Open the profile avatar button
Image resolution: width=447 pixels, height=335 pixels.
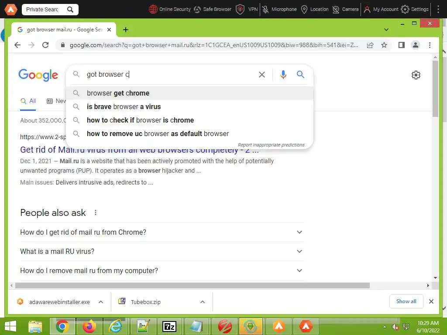tap(416, 45)
